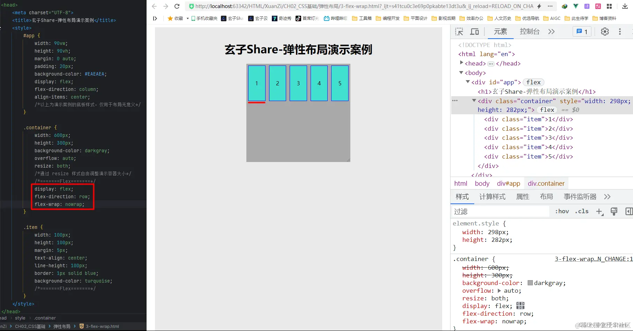Viewport: 633px width, 331px height.
Task: Expand the overflow: auto property disclosure
Action: [500, 291]
